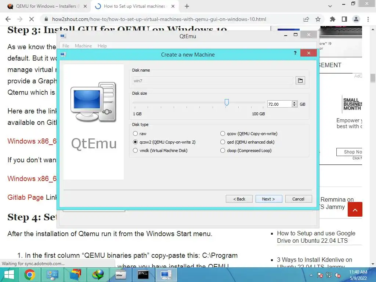Switch to the How to Set up Virtual machines tab
Viewport: 376px width, 282px height.
tap(134, 7)
